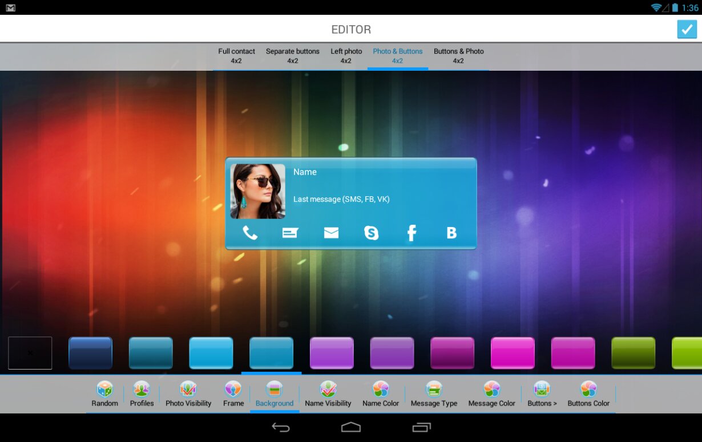Tap the Android home navigation button
This screenshot has height=442, width=702.
pyautogui.click(x=351, y=427)
